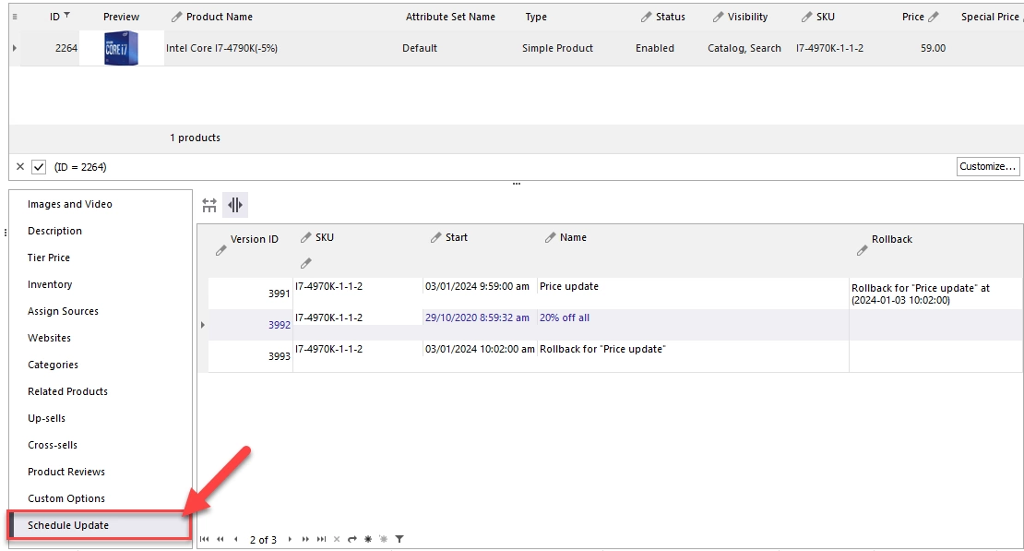Image resolution: width=1024 pixels, height=551 pixels.
Task: Jump to next page of records
Action: point(305,539)
